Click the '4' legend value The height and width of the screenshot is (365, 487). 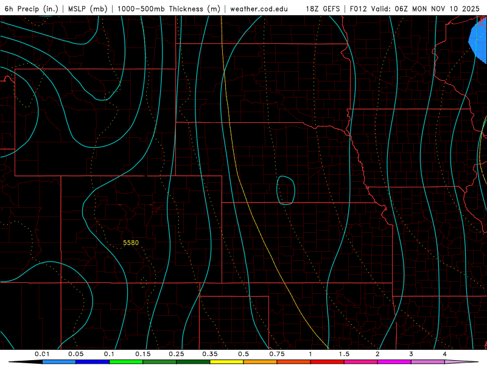pos(445,354)
